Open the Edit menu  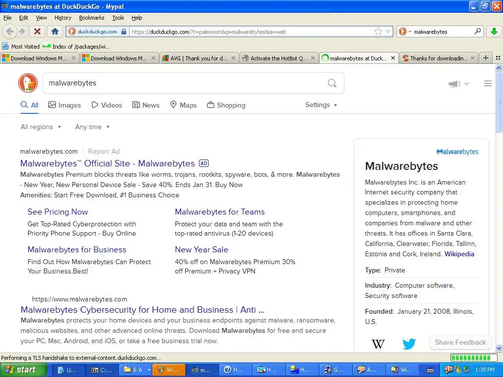[x=24, y=18]
